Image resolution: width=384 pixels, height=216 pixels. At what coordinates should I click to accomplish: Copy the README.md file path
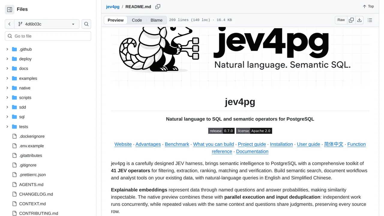click(x=158, y=7)
